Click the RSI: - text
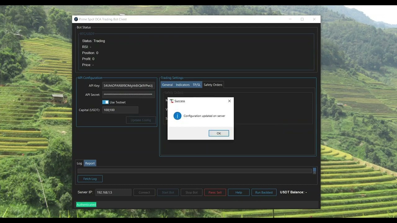Viewport: 397px width, 223px height. pos(87,47)
